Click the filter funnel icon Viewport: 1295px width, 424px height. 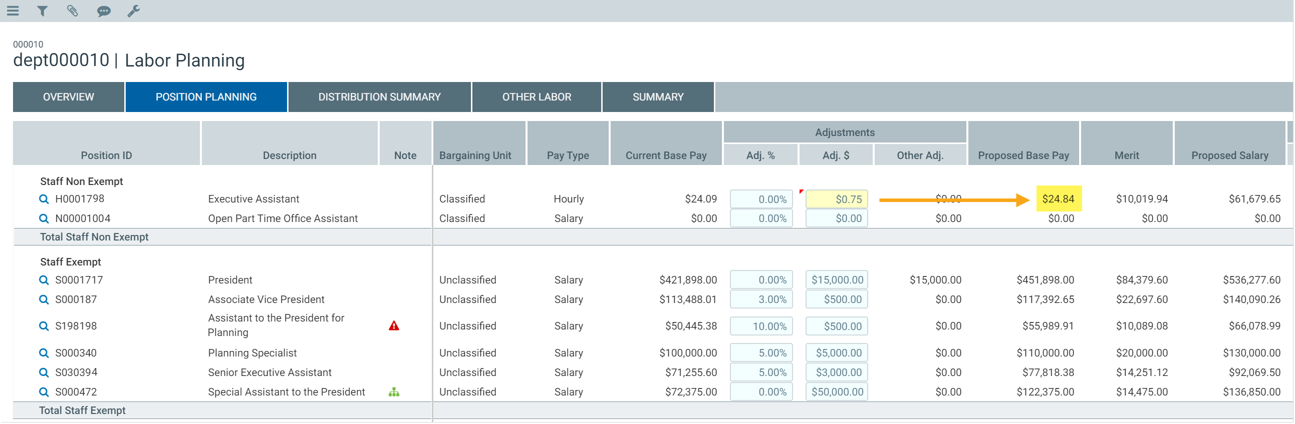pos(43,10)
